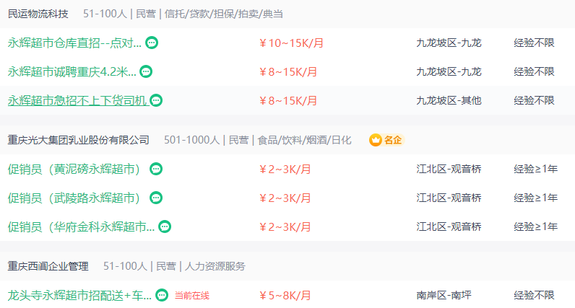575x308 pixels.
Task: Click the 当前在线 status label
Action: (x=192, y=296)
